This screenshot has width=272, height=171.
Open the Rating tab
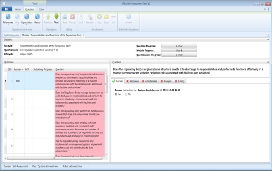180,81
